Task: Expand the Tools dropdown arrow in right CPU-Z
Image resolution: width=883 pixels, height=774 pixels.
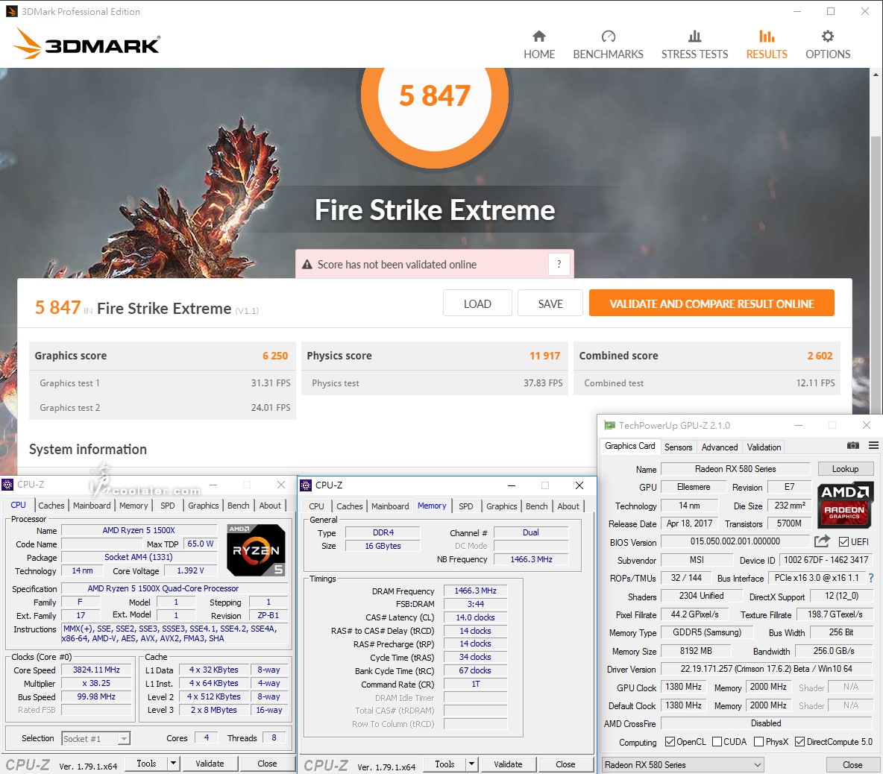Action: pos(472,764)
